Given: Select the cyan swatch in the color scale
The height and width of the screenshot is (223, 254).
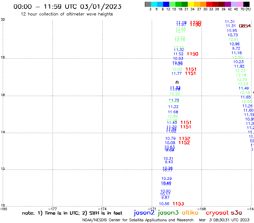Looking at the screenshot, I should (x=154, y=4).
